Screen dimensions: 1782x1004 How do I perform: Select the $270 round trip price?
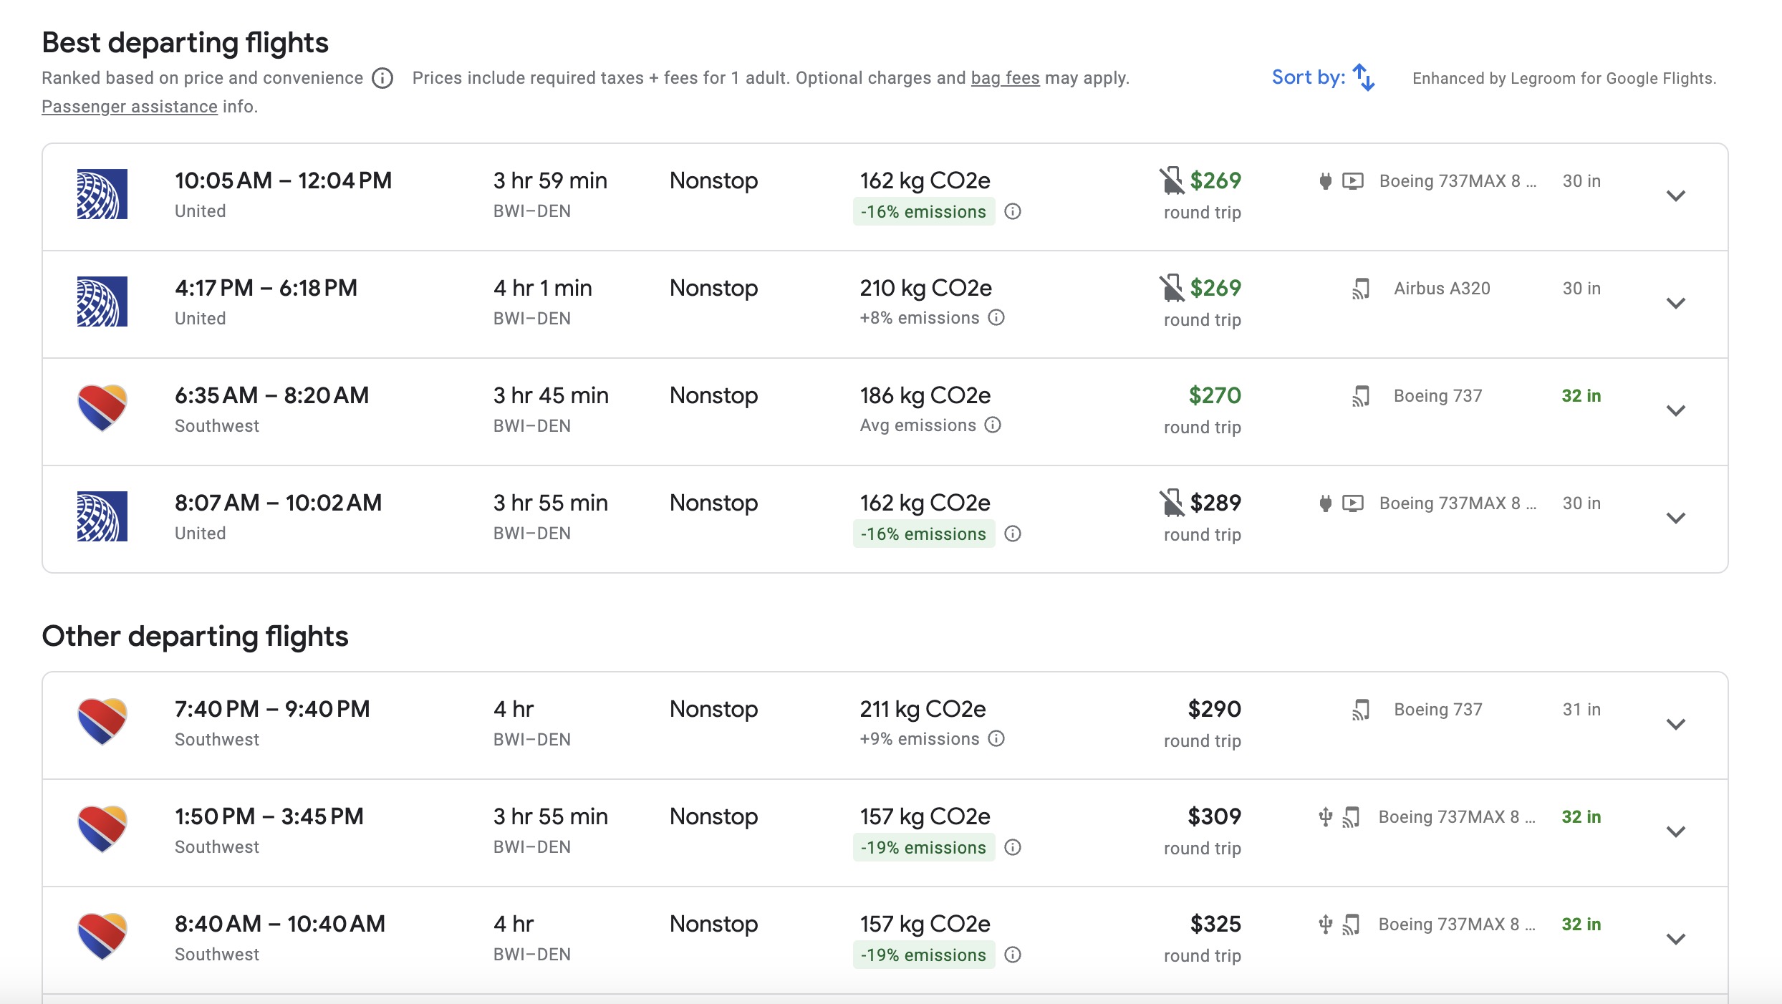[x=1214, y=395]
